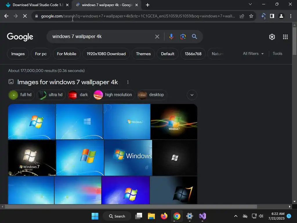The width and height of the screenshot is (297, 223).
Task: Open the notification badge in system tray
Action: click(x=289, y=216)
